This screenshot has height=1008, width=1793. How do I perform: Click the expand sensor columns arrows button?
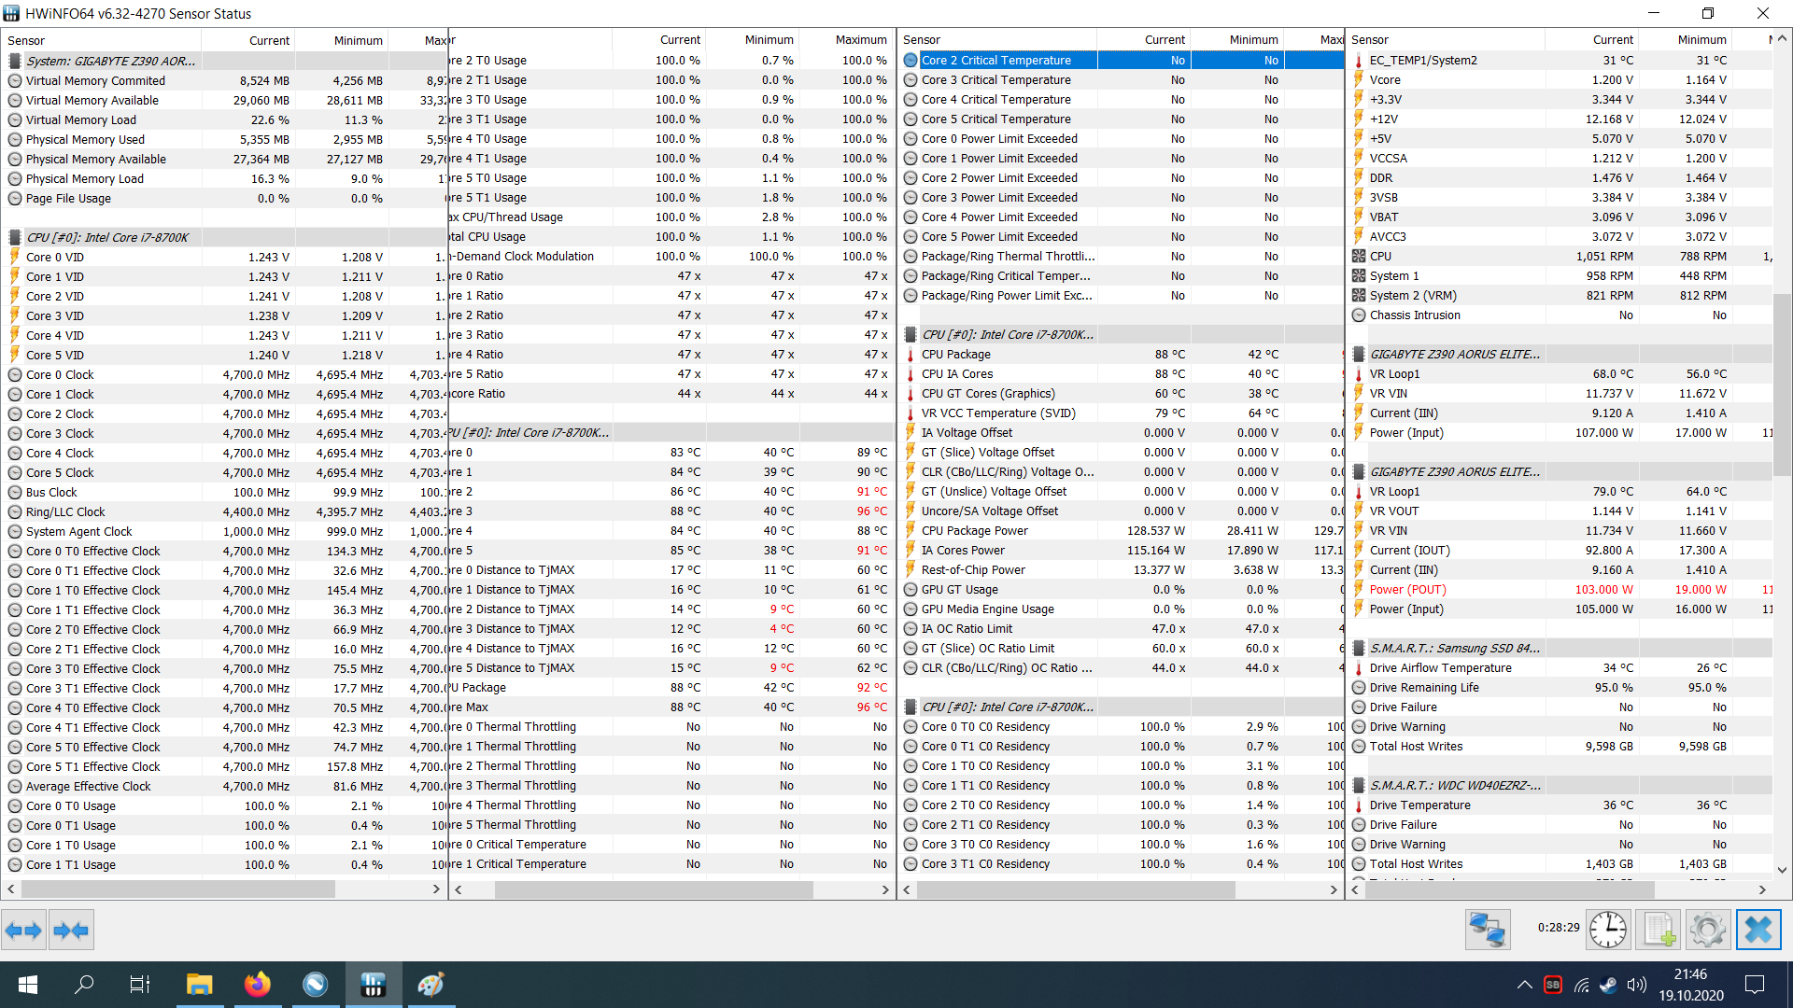[x=23, y=930]
